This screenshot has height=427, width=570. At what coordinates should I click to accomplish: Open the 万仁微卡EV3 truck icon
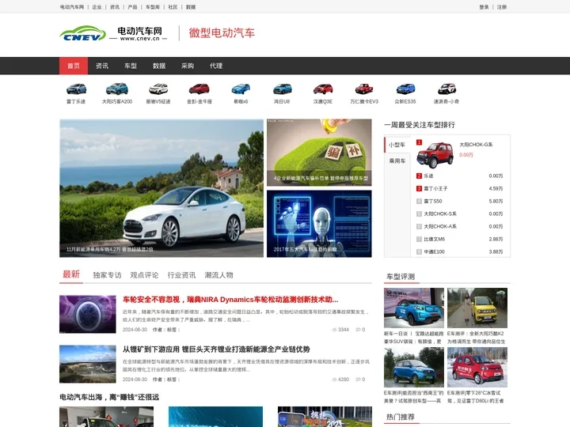point(364,89)
